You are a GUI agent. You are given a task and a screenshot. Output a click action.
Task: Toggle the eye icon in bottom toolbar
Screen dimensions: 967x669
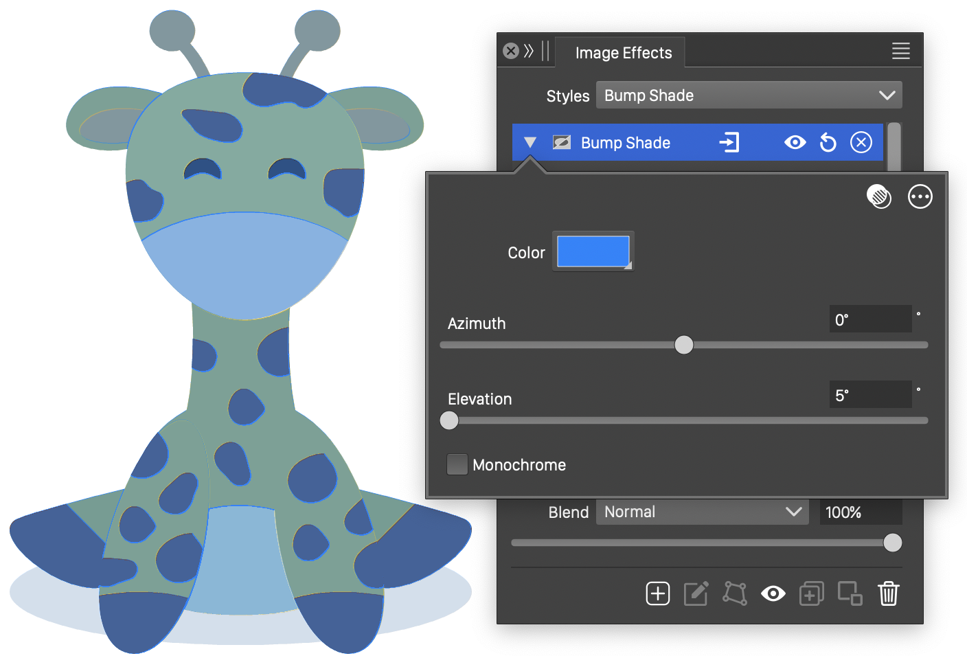tap(773, 593)
